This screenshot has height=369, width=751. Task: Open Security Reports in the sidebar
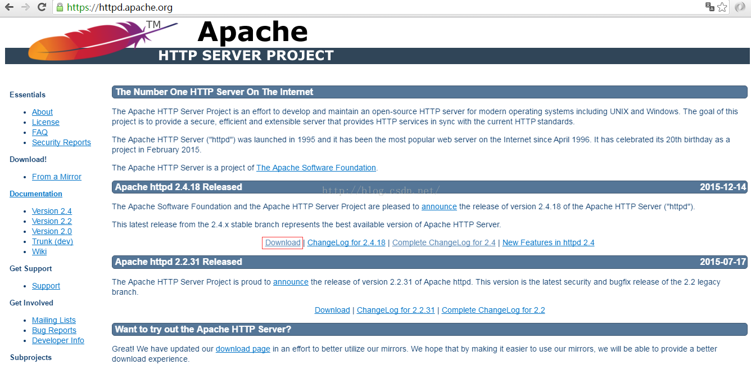pyautogui.click(x=61, y=142)
